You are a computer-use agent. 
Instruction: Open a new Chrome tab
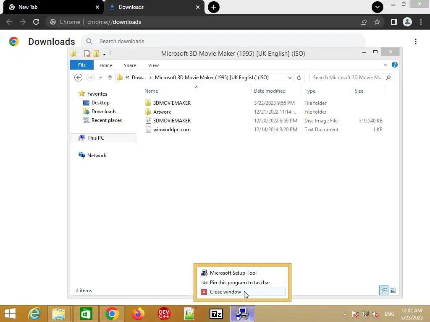[214, 7]
